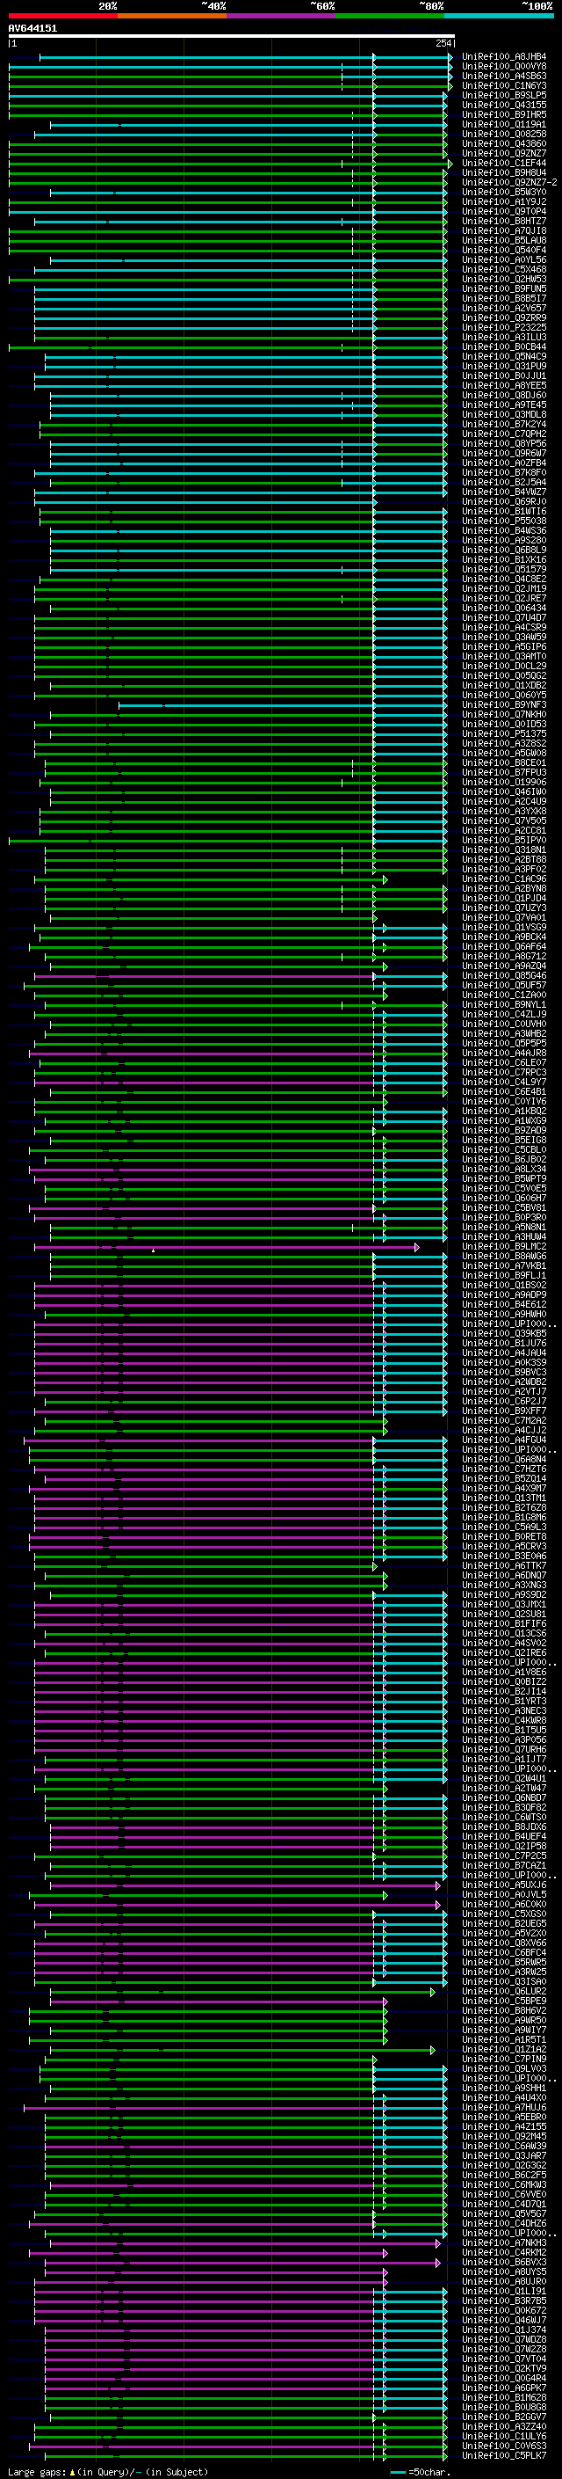Select UniRef100_P51375 in the hit list
The image size is (562, 2479).
[x=504, y=734]
